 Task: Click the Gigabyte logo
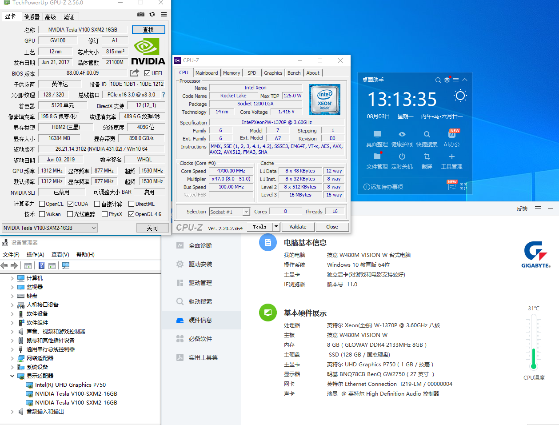[536, 255]
